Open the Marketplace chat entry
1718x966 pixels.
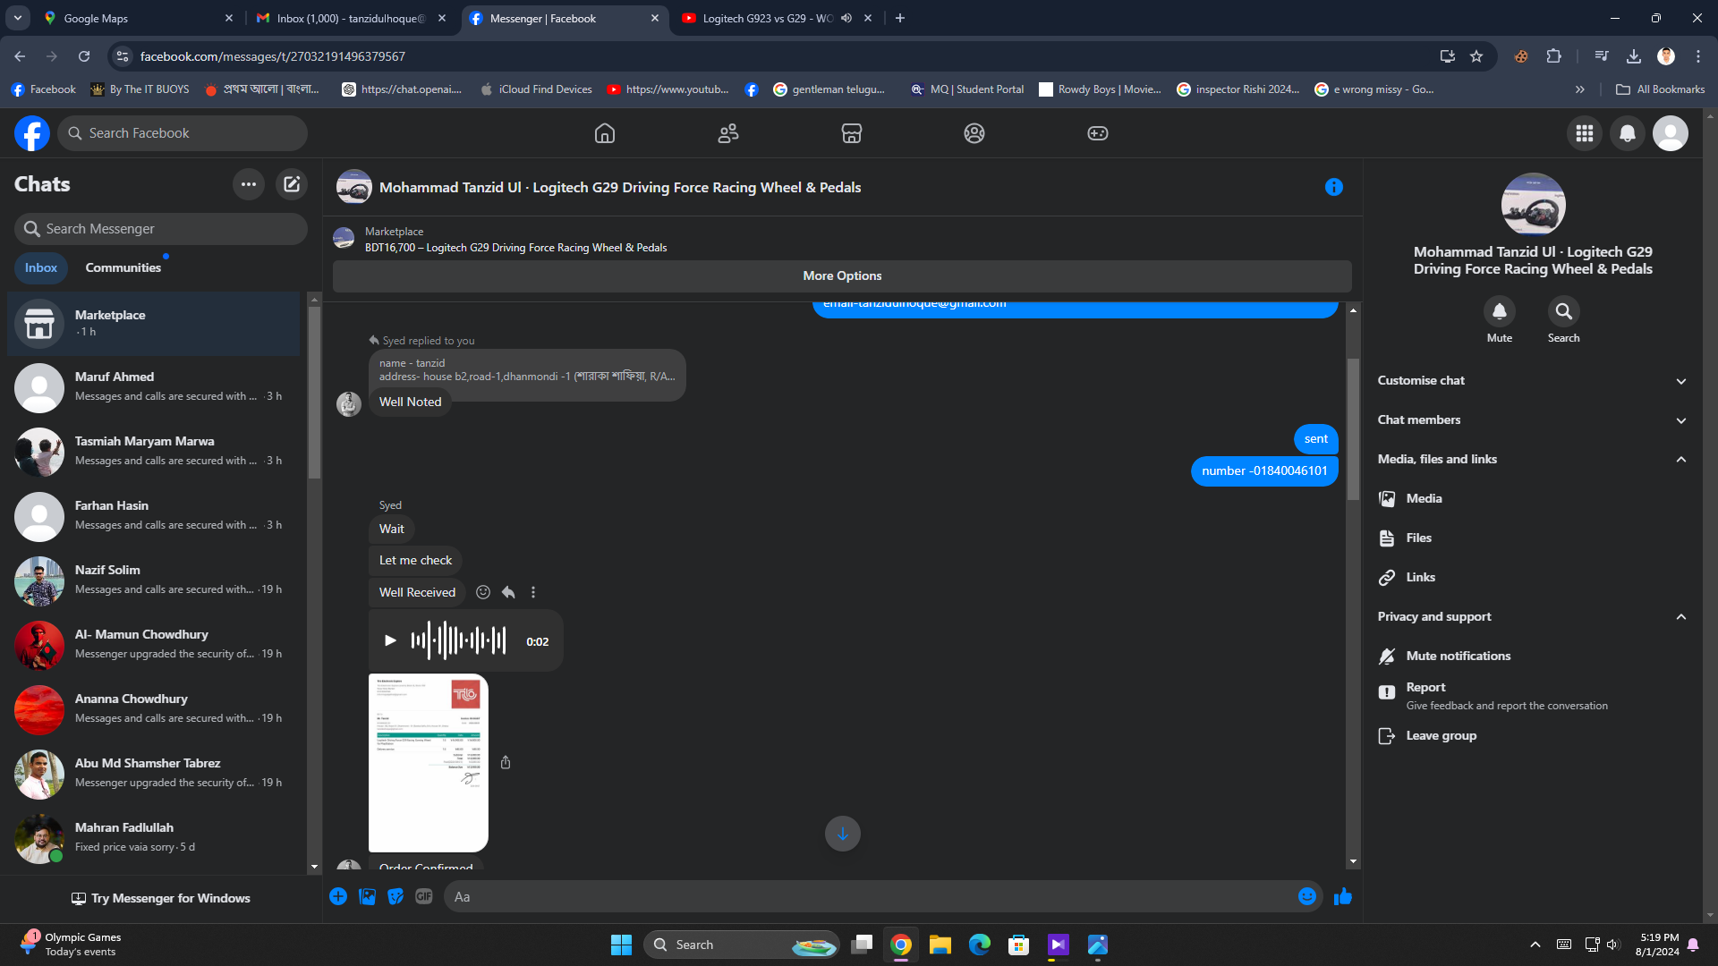(154, 324)
